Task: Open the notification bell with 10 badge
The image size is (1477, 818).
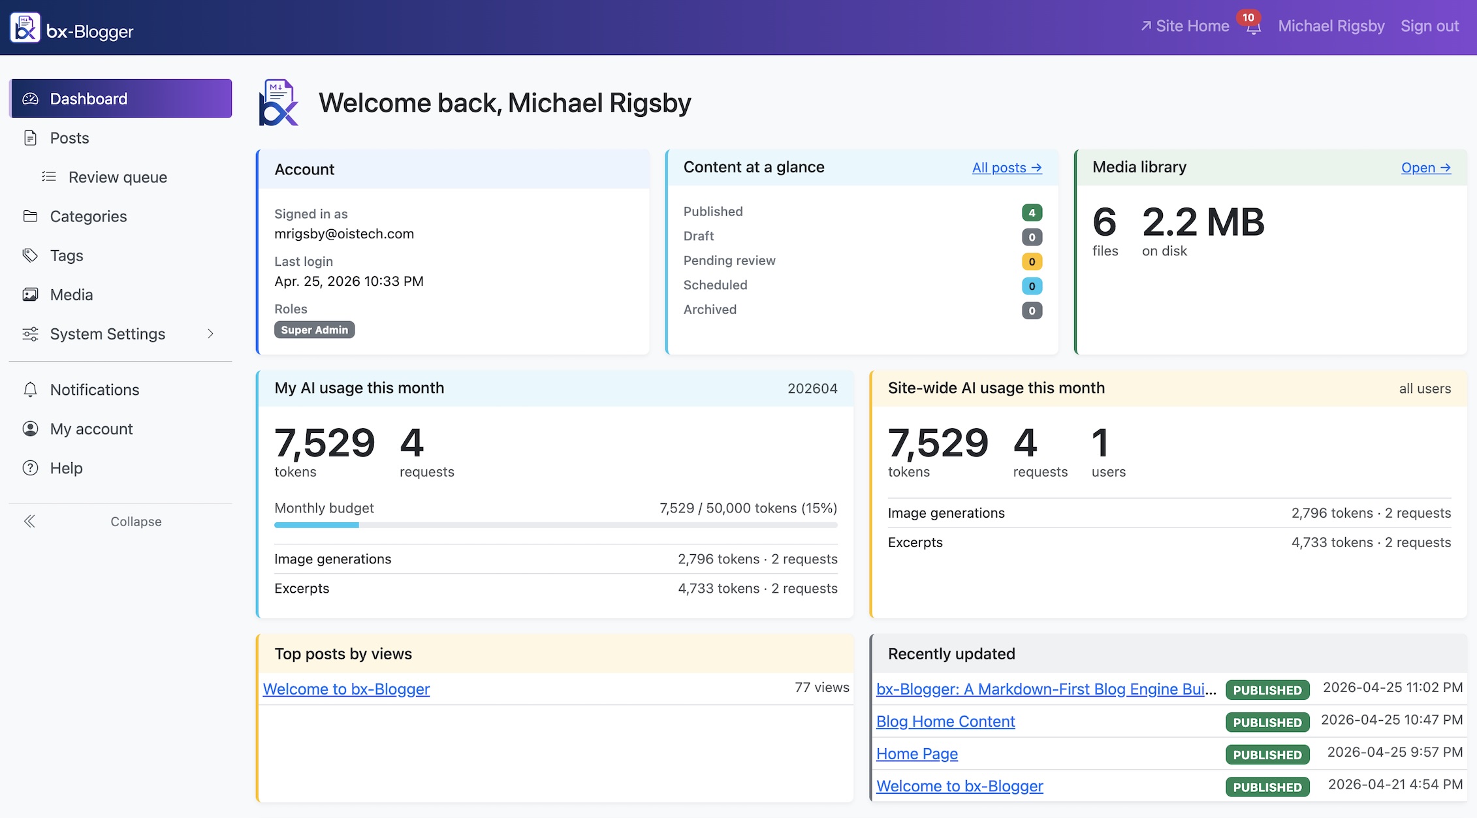Action: click(x=1253, y=27)
